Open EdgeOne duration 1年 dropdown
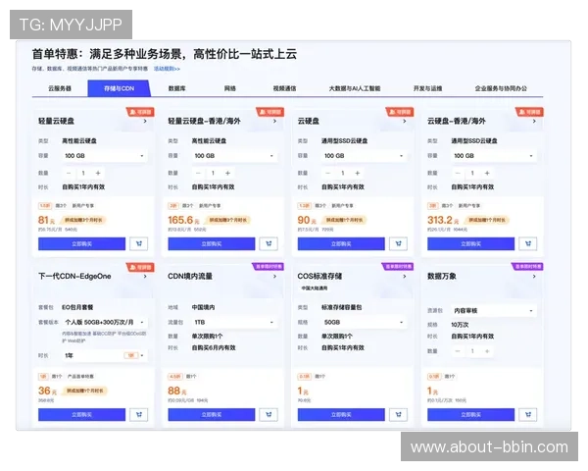The height and width of the screenshot is (471, 588). pos(104,355)
